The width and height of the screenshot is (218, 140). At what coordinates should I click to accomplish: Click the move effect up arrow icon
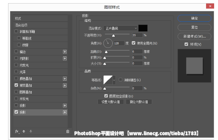[x=24, y=131]
